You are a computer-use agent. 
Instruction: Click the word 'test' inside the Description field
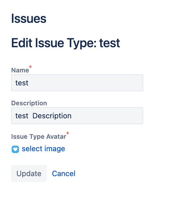tap(22, 116)
